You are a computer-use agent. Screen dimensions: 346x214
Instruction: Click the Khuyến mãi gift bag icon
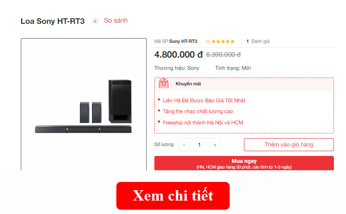[x=164, y=83]
